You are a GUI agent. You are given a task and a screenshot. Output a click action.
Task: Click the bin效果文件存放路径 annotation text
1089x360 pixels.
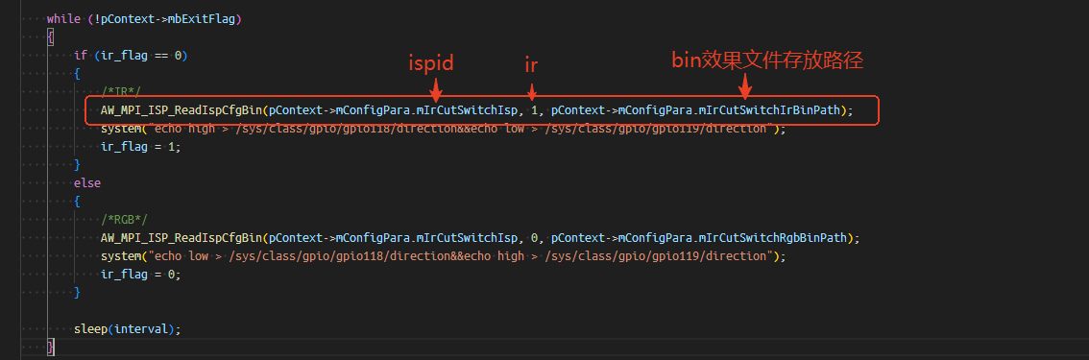[x=767, y=61]
